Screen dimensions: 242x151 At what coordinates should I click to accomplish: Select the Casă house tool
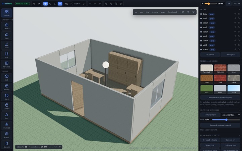click(7, 36)
